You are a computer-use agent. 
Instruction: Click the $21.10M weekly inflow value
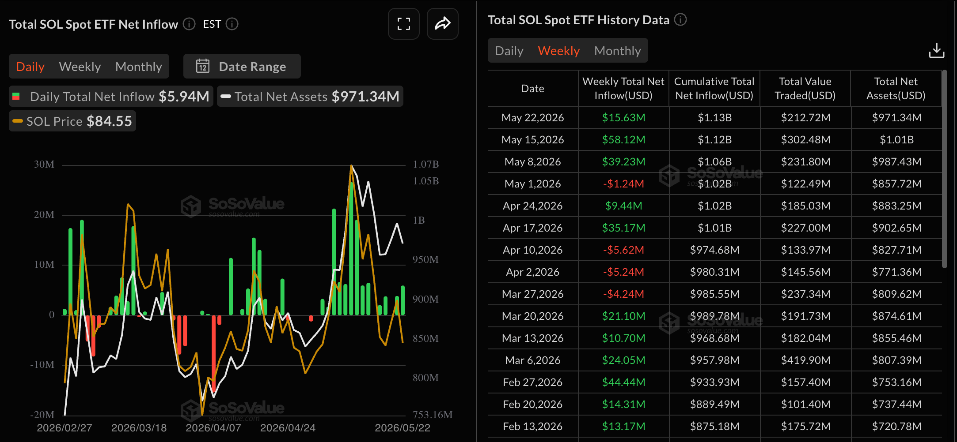[x=623, y=316]
